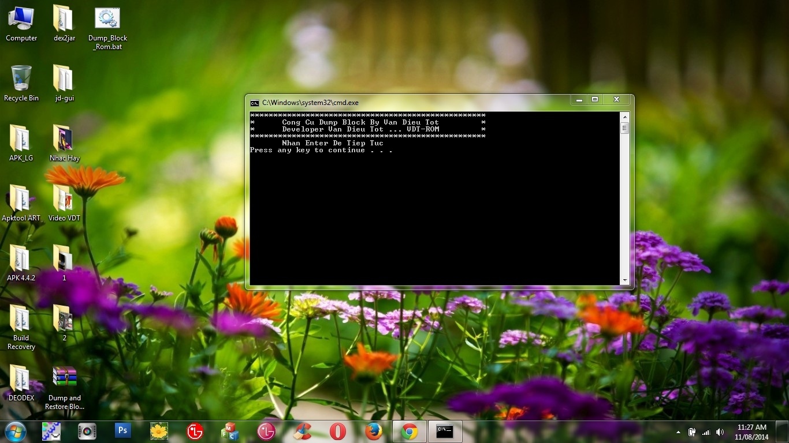Viewport: 789px width, 443px height.
Task: Open the volume control in tray
Action: (720, 432)
